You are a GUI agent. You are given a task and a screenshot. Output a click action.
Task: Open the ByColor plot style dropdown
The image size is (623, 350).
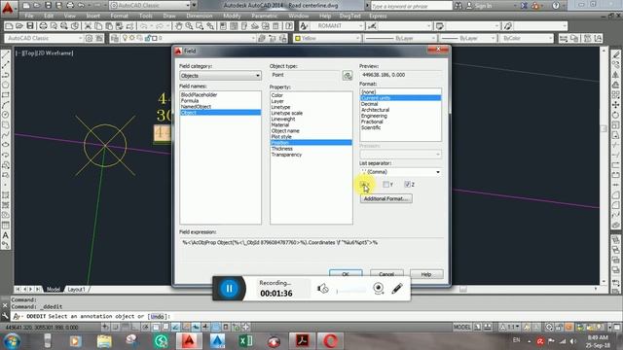click(x=526, y=38)
